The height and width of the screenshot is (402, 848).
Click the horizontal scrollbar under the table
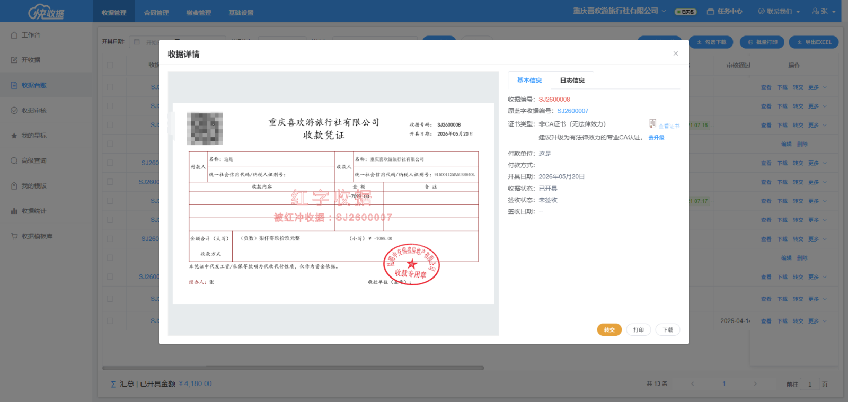pyautogui.click(x=293, y=368)
